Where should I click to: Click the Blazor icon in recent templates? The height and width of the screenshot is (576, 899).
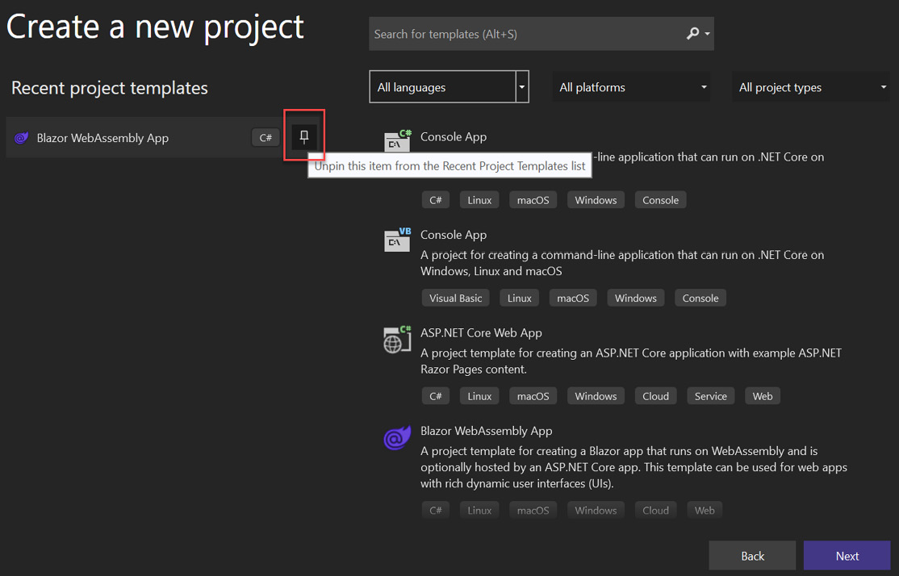21,138
